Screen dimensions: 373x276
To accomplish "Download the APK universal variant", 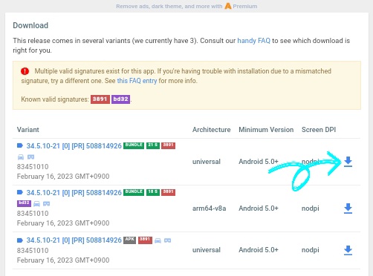I will coord(348,250).
